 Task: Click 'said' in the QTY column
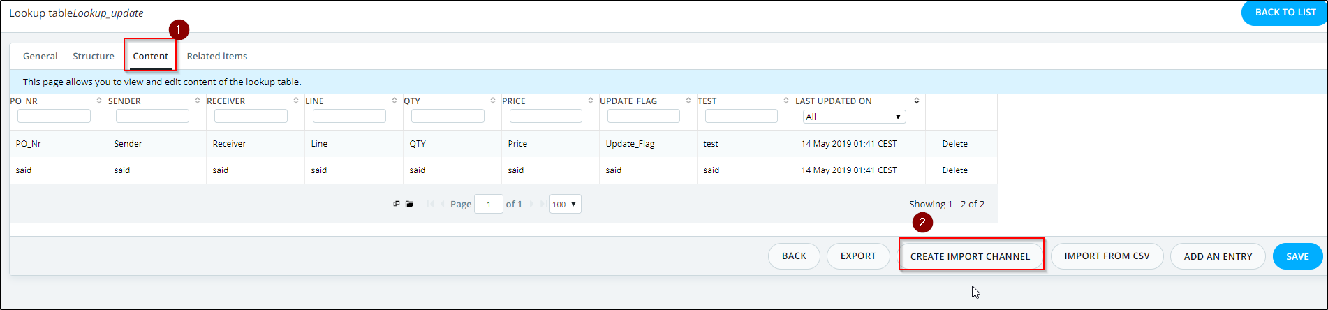(418, 170)
